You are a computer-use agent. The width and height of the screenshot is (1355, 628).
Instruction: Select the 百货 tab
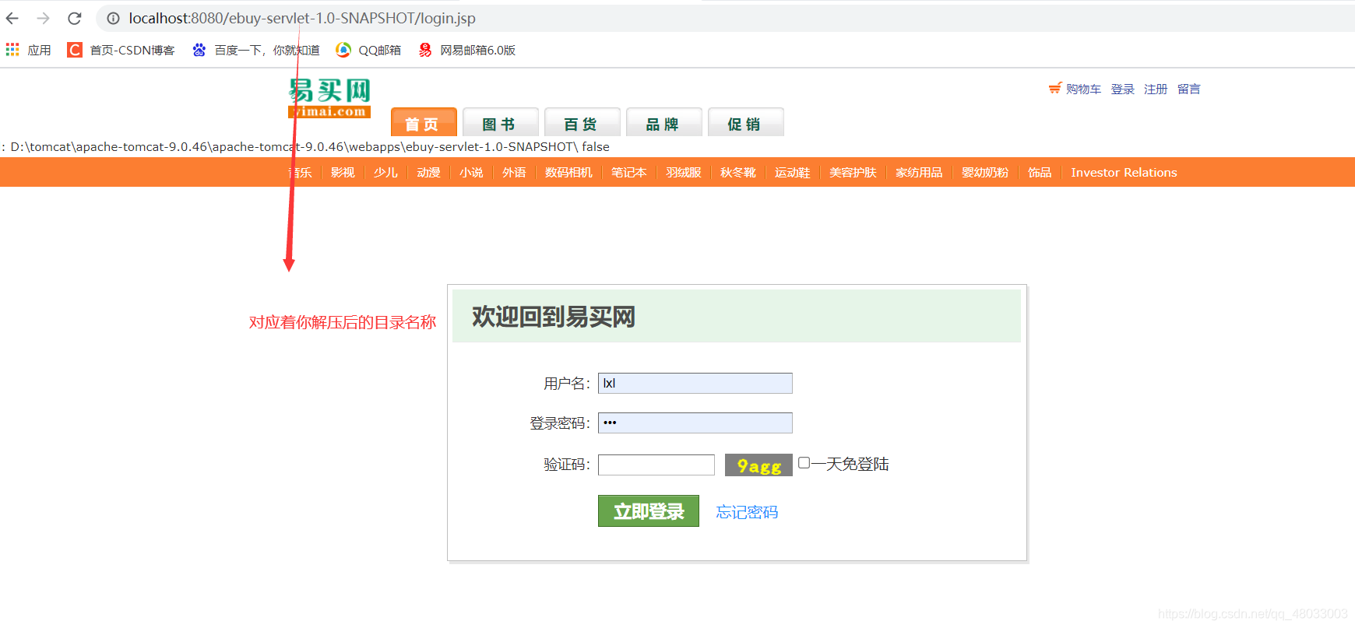(582, 122)
